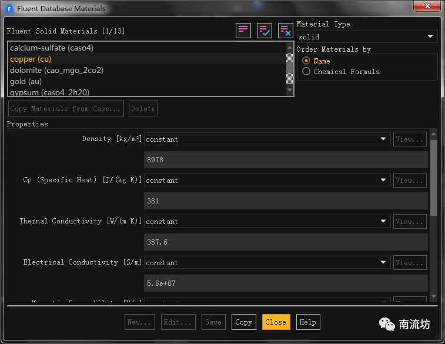Click the Properties panel scrollbar thumb
This screenshot has height=344, width=445.
pos(434,178)
